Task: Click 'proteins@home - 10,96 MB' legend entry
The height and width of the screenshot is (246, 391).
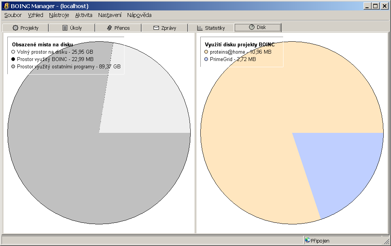Action: 241,52
